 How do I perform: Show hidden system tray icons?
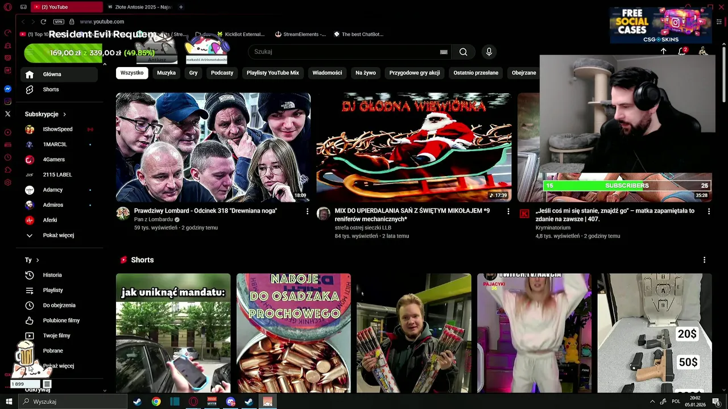[652, 402]
